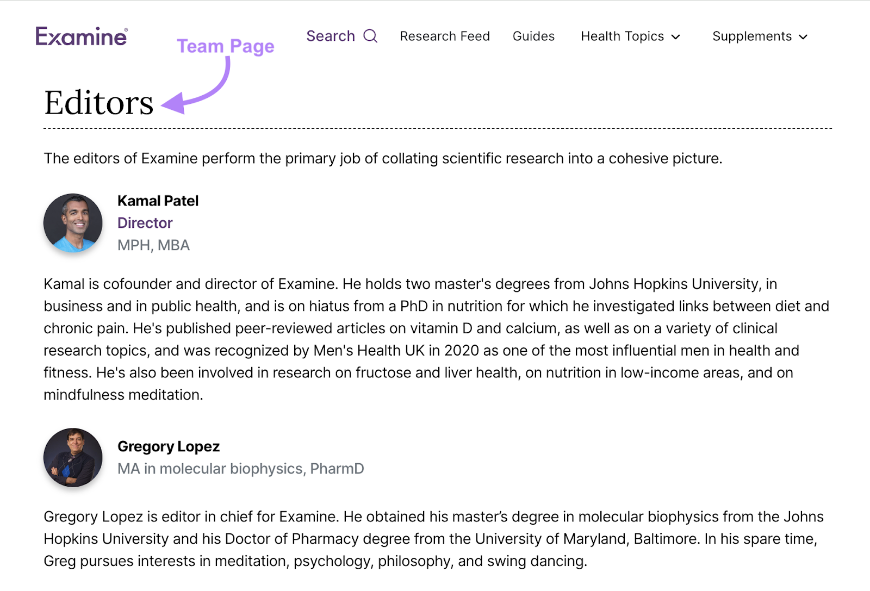Click Gregory Lopez's profile photo

coord(72,458)
